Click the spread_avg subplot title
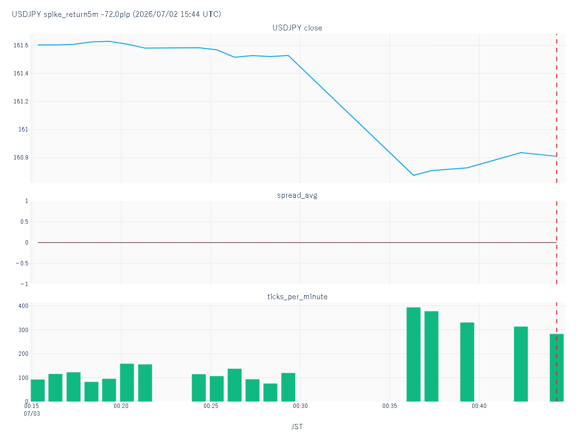Viewport: 580px width, 435px height. point(297,195)
